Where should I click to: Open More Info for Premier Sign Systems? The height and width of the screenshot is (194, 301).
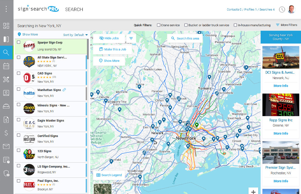281,181
